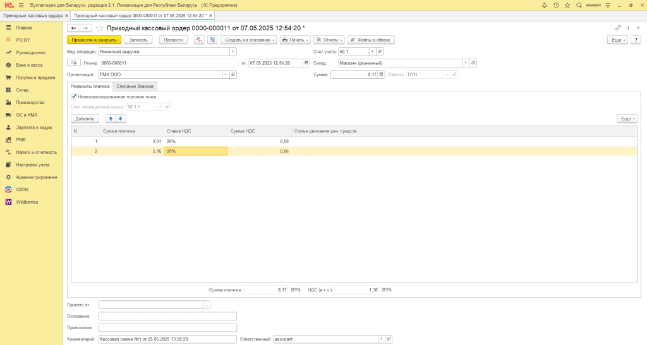The image size is (647, 345).
Task: Click the Комментарий input field
Action: pyautogui.click(x=167, y=339)
